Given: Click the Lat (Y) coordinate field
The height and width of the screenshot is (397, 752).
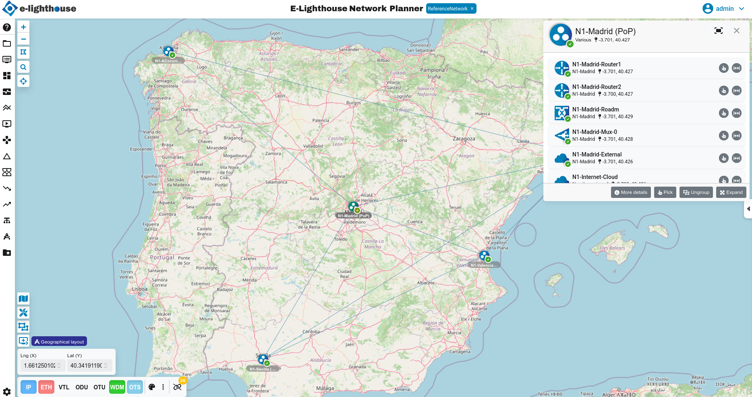Looking at the screenshot, I should coord(89,365).
